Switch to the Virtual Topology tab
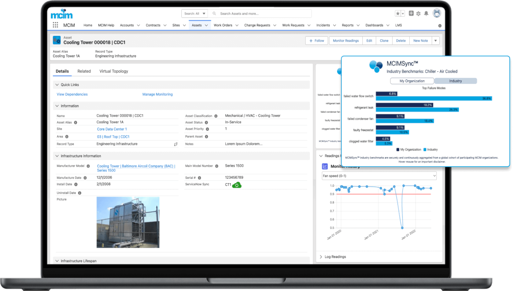Viewport: 513px width, 291px height. pyautogui.click(x=114, y=71)
